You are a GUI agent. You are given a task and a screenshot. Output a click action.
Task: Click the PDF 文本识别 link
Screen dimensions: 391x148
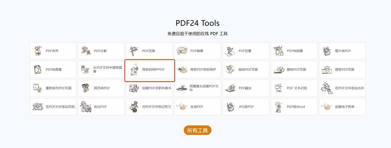pyautogui.click(x=297, y=88)
